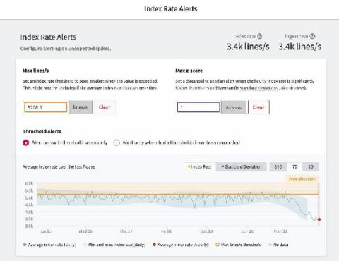This screenshot has width=339, height=261.
Task: Click the Wed 16 date on chart axis
Action: (85, 231)
